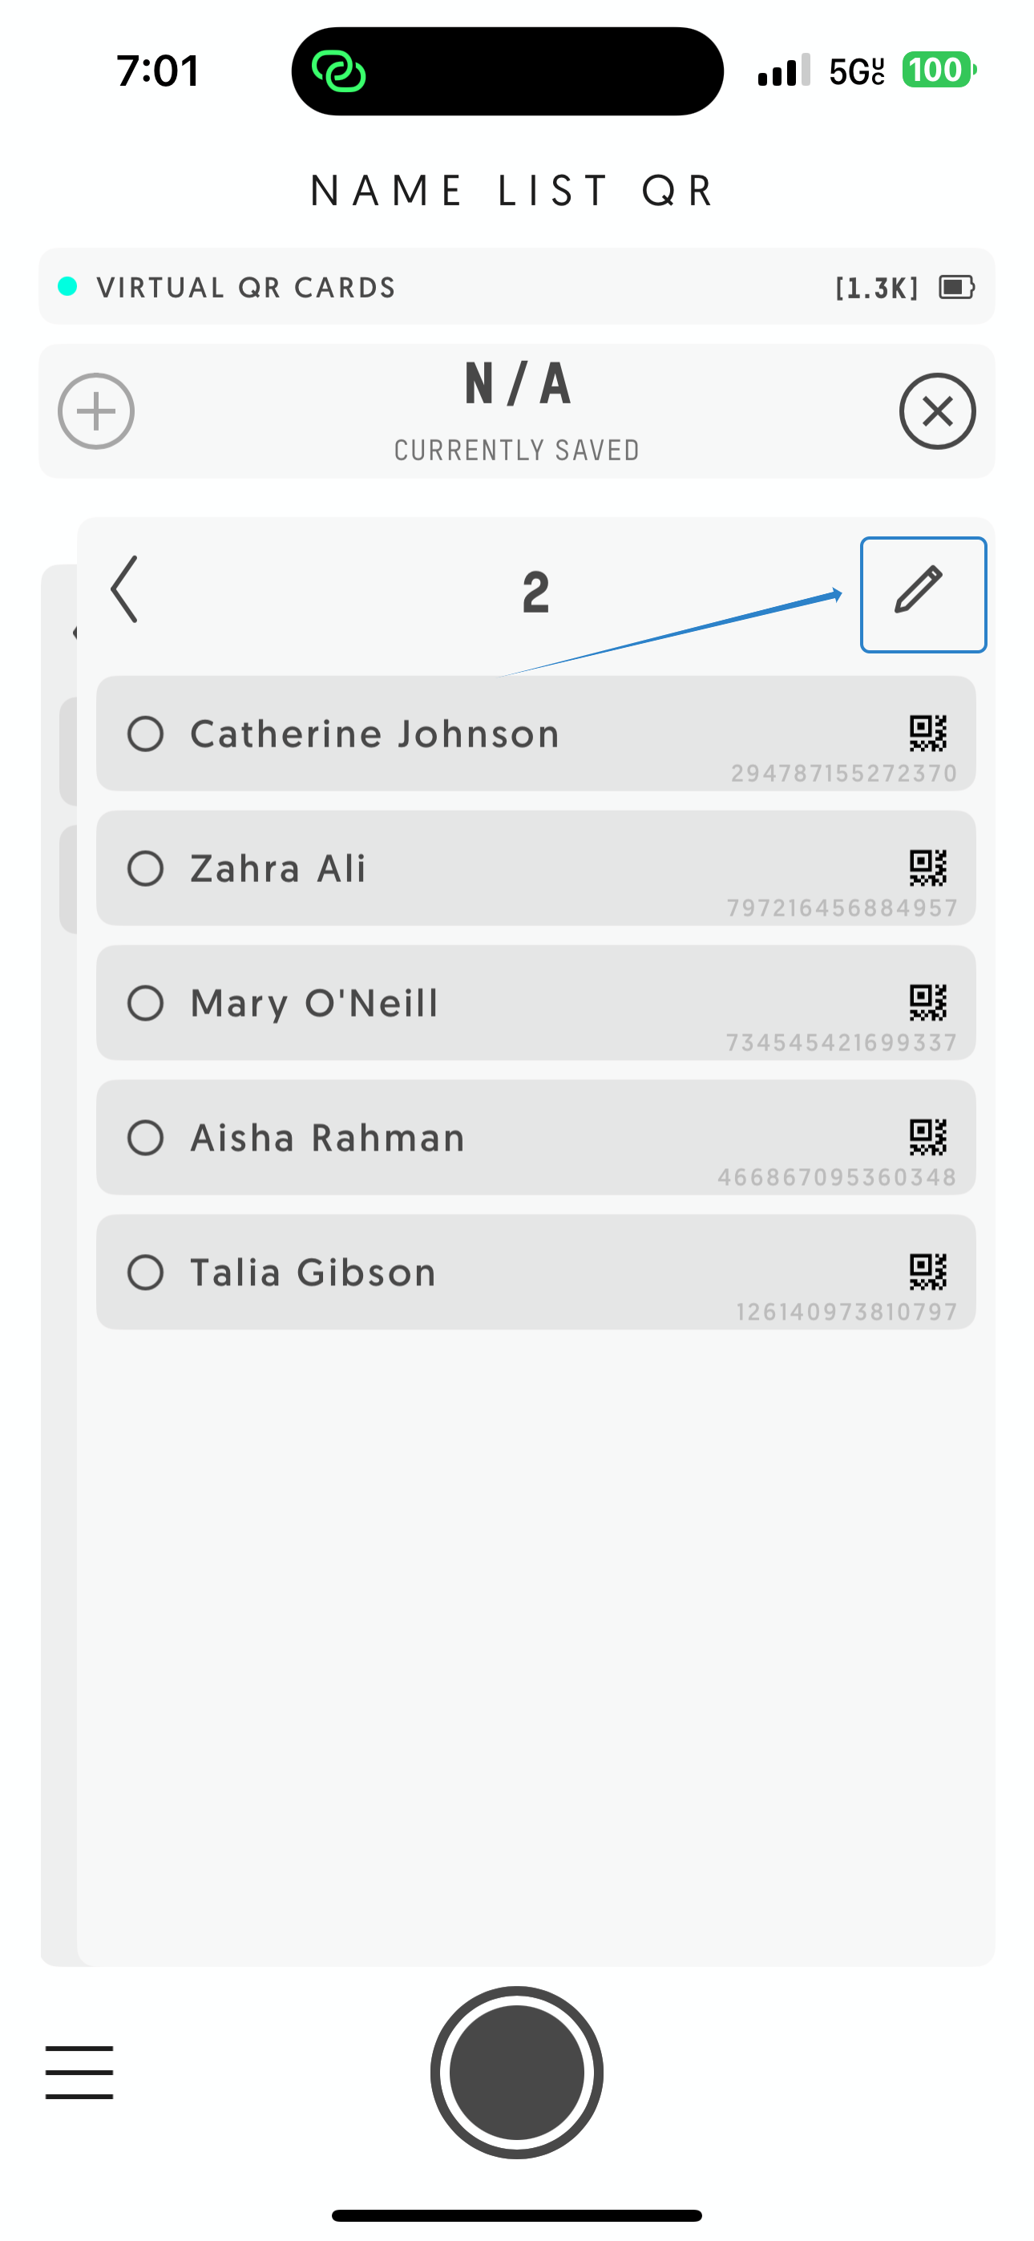Tap the N/A currently saved label

pos(516,411)
